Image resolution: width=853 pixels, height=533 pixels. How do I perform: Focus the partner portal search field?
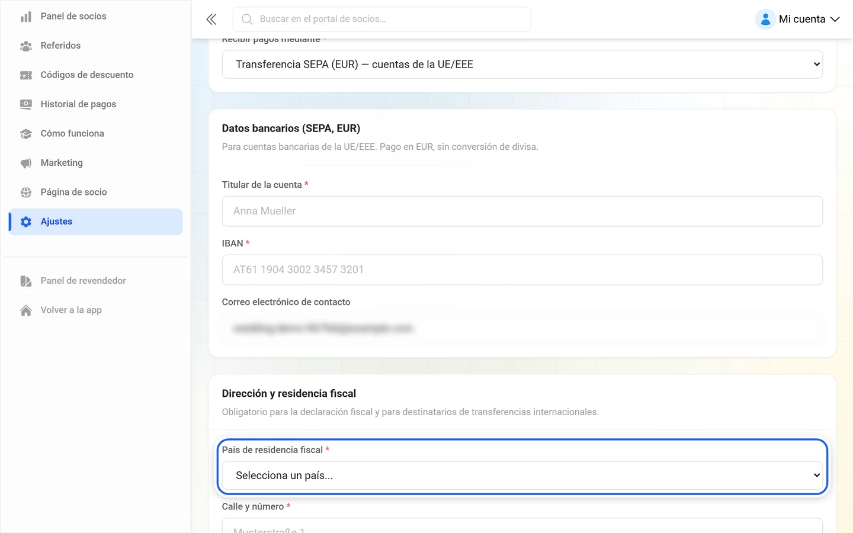[x=382, y=20]
